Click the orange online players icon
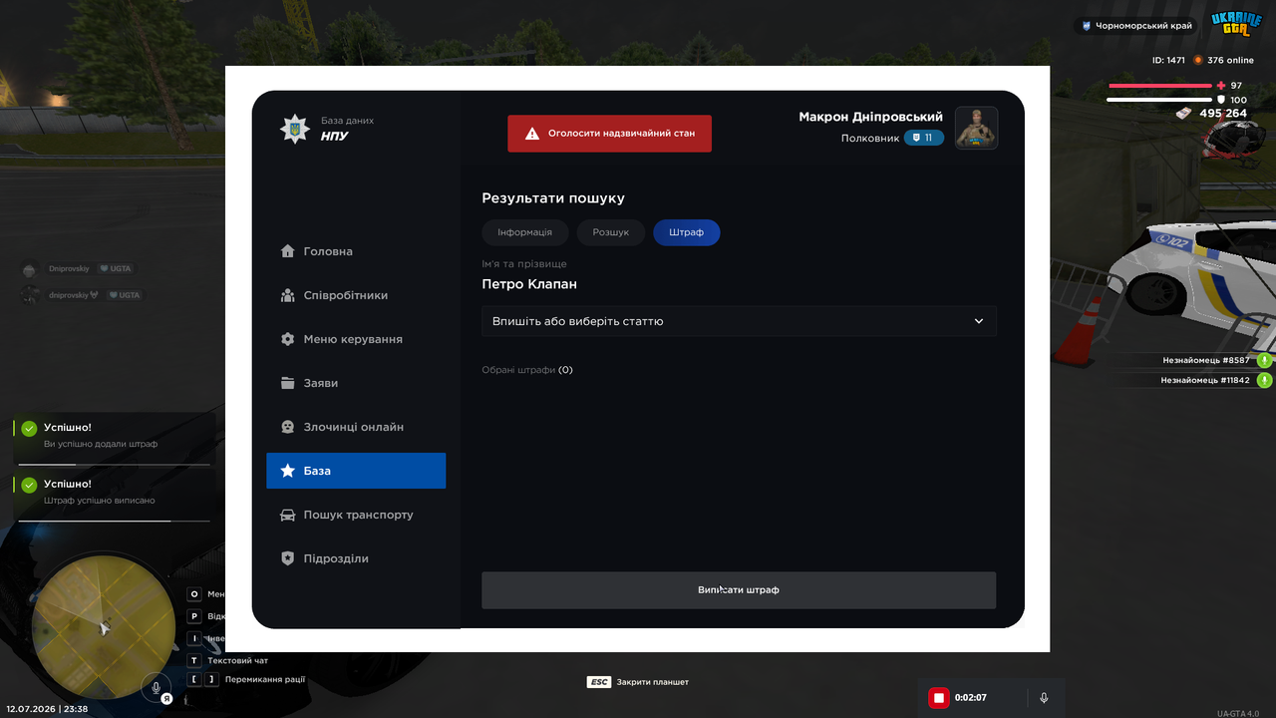 point(1198,60)
